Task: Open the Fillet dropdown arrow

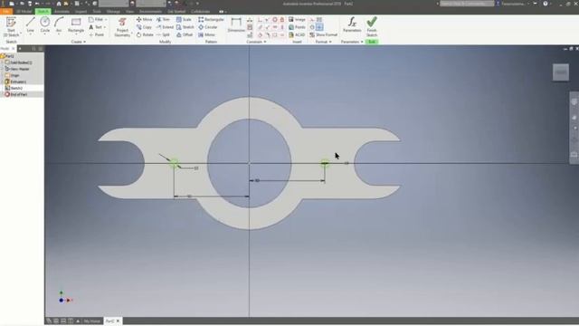Action: pos(106,19)
